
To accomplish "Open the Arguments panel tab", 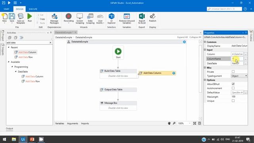I will 72,124.
